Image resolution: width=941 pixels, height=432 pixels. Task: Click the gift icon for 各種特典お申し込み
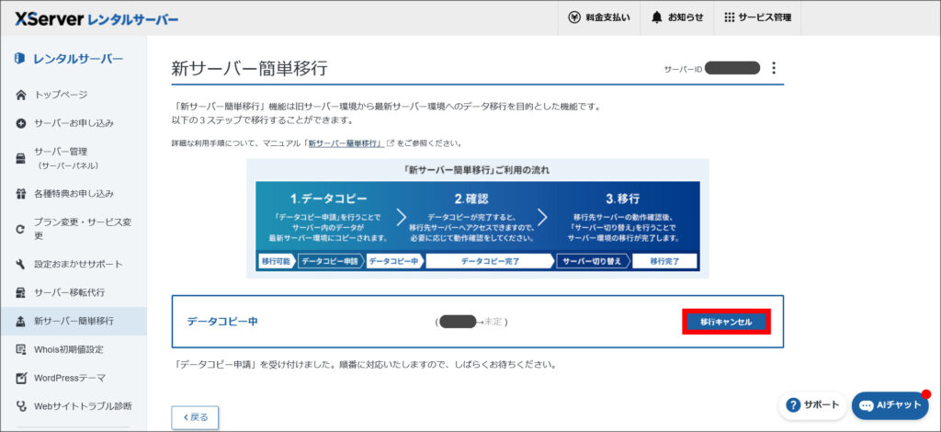click(21, 195)
